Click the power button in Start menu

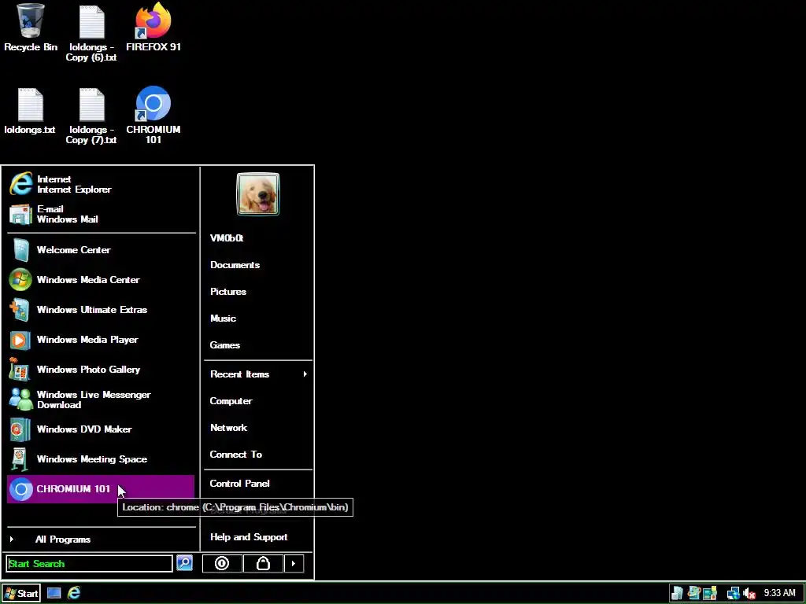pos(222,563)
